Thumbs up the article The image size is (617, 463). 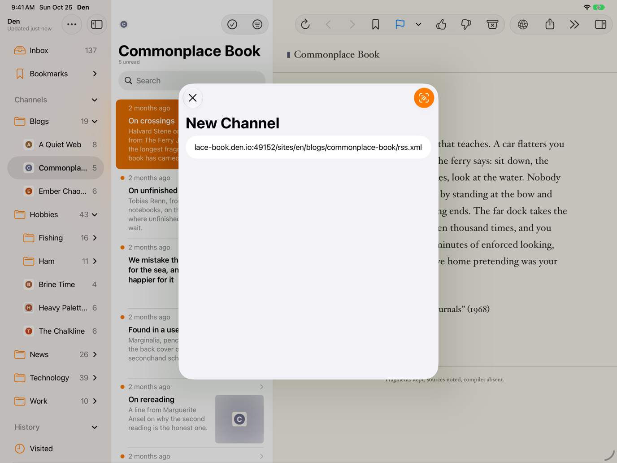point(441,24)
